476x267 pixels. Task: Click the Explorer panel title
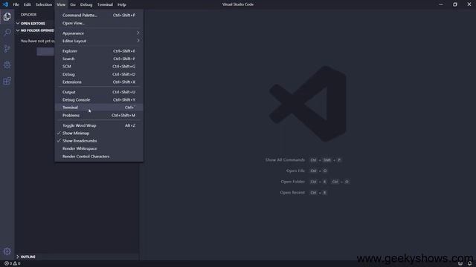pos(28,15)
